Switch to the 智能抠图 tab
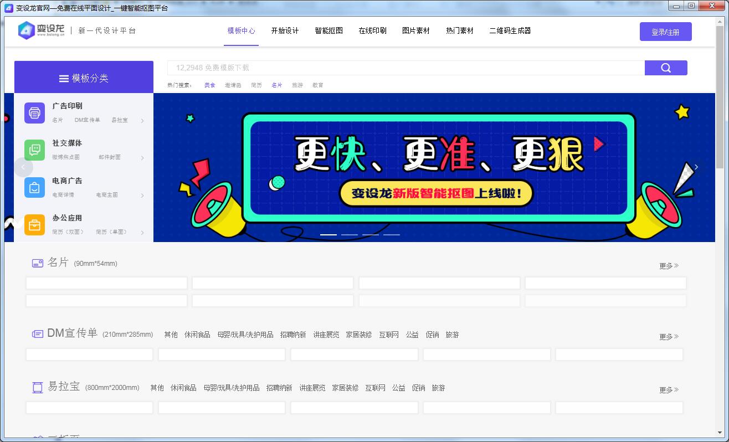The height and width of the screenshot is (442, 729). click(328, 31)
